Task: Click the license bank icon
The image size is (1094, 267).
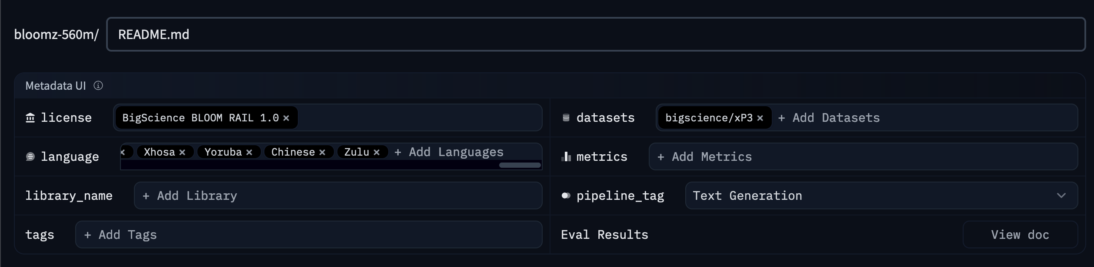Action: pos(30,118)
